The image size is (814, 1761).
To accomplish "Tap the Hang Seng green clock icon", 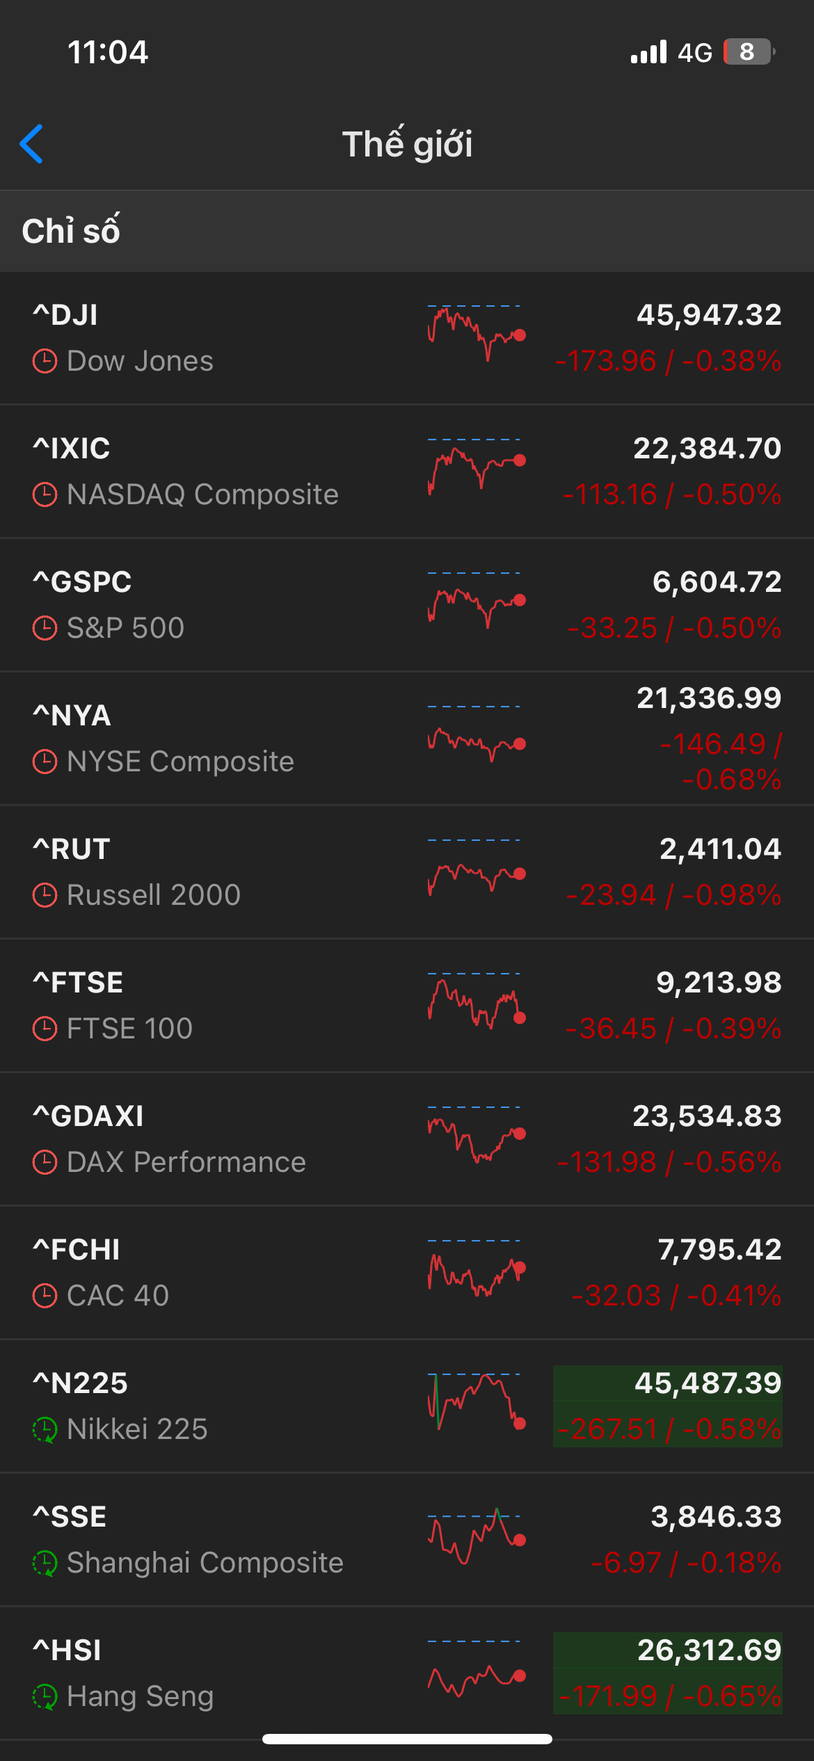I will coord(45,1697).
